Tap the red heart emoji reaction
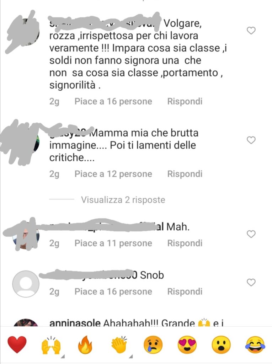This screenshot has width=272, height=364. pyautogui.click(x=17, y=345)
